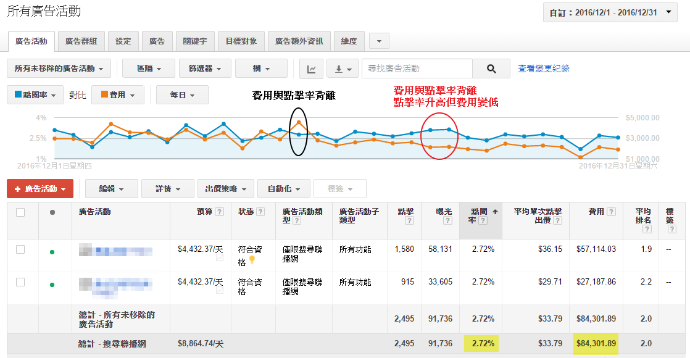The width and height of the screenshot is (690, 358).
Task: Open the 查看變更紀錄 link
Action: click(x=544, y=69)
